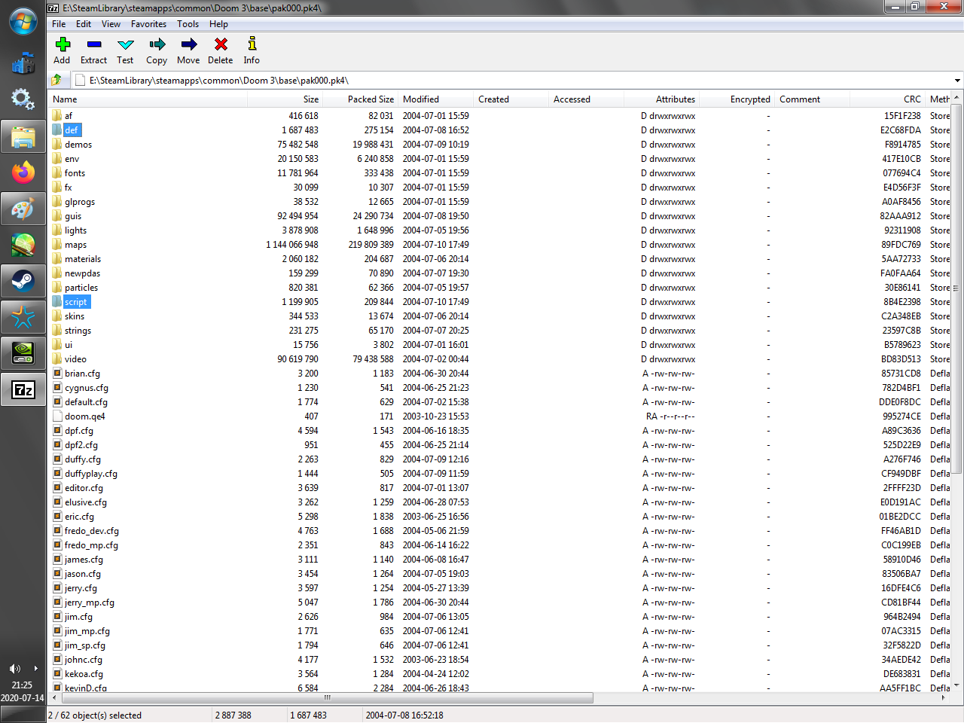Open the View menu
This screenshot has width=964, height=723.
(111, 24)
